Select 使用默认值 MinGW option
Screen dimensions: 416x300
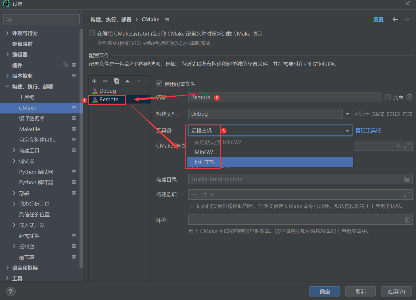(x=270, y=142)
